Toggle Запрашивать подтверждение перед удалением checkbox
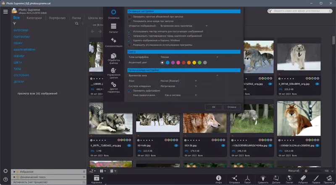This screenshot has width=336, height=185. click(x=129, y=36)
